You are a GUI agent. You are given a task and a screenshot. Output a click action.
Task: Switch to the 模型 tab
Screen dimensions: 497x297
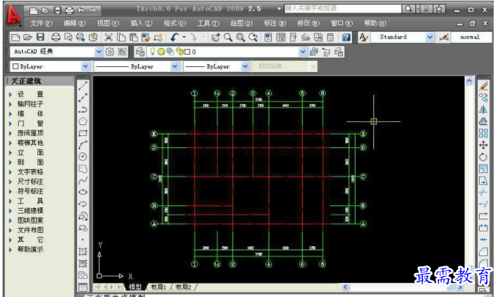coord(135,287)
